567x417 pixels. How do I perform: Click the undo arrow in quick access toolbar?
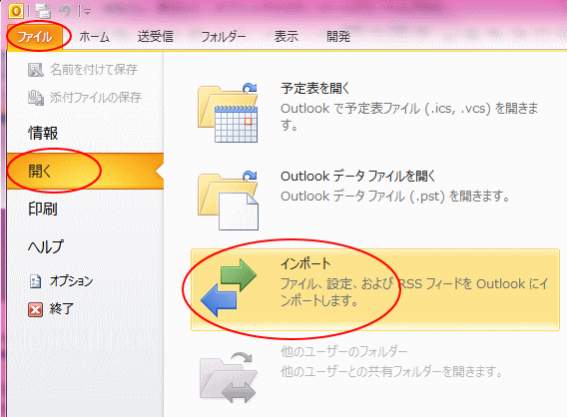coord(64,11)
